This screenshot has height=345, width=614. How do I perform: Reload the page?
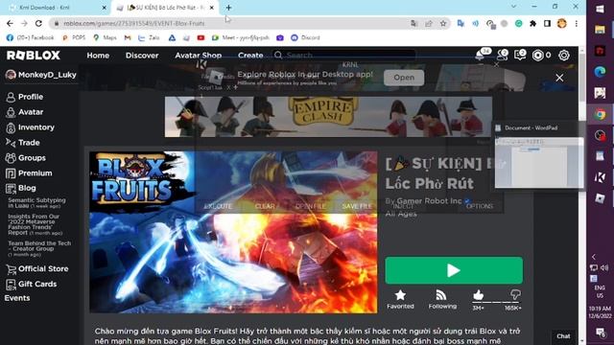38,23
